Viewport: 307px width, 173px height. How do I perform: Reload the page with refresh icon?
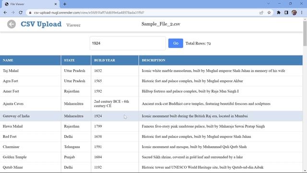21,12
